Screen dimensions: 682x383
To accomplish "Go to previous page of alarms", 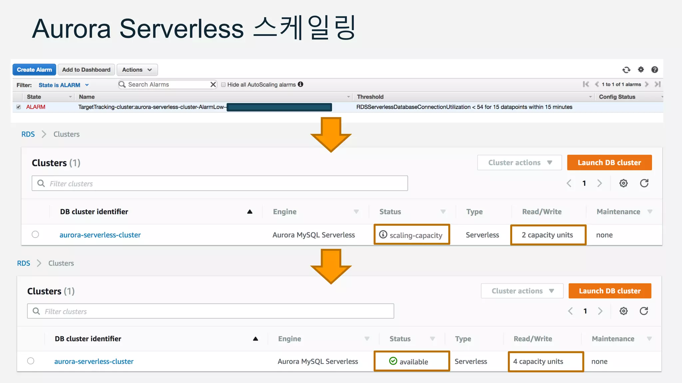I will pos(596,84).
